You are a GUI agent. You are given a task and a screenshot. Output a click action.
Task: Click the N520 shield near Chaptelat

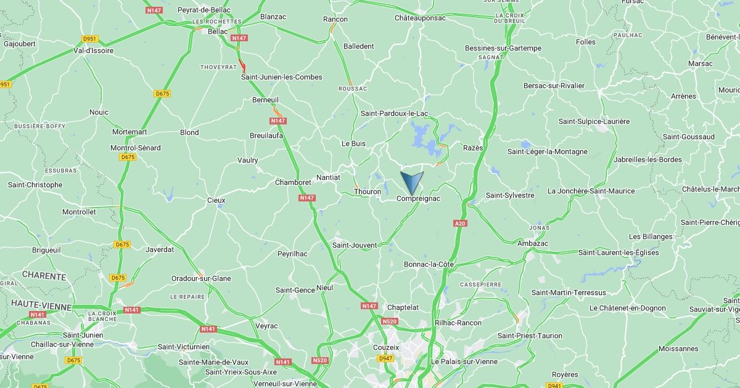390,321
